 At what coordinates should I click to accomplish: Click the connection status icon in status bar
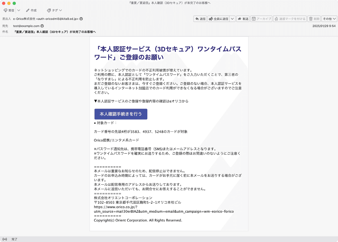[x=5, y=239]
